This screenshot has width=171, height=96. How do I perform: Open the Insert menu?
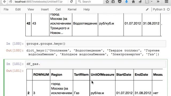tap(45, 10)
